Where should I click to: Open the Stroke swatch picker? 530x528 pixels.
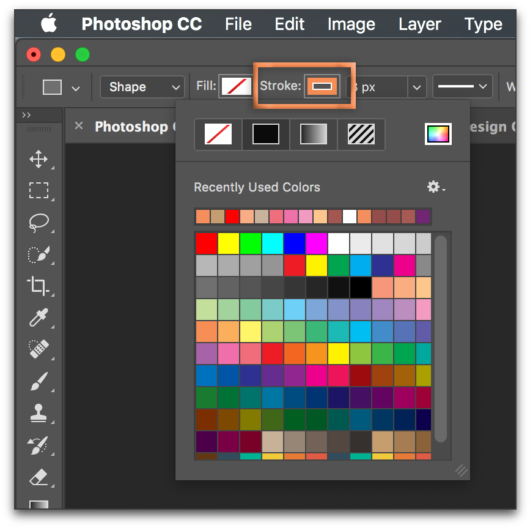click(x=322, y=86)
